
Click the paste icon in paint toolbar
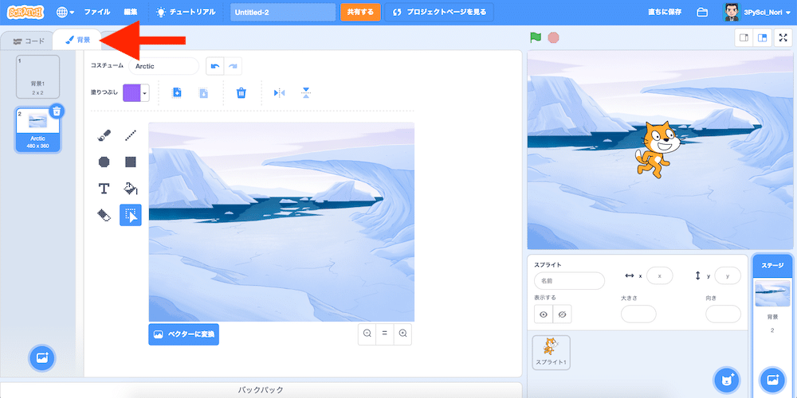pyautogui.click(x=203, y=93)
